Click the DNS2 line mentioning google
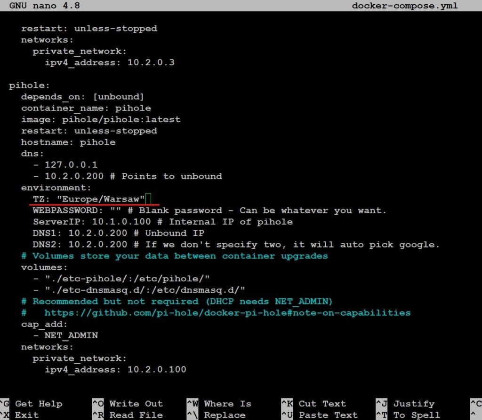The image size is (482, 420). point(236,244)
